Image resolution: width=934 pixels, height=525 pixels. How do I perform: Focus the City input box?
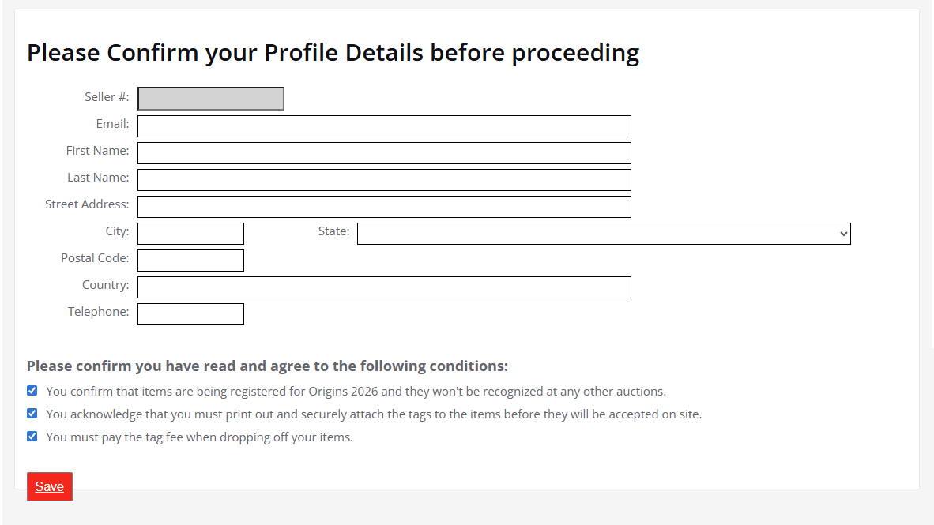190,234
